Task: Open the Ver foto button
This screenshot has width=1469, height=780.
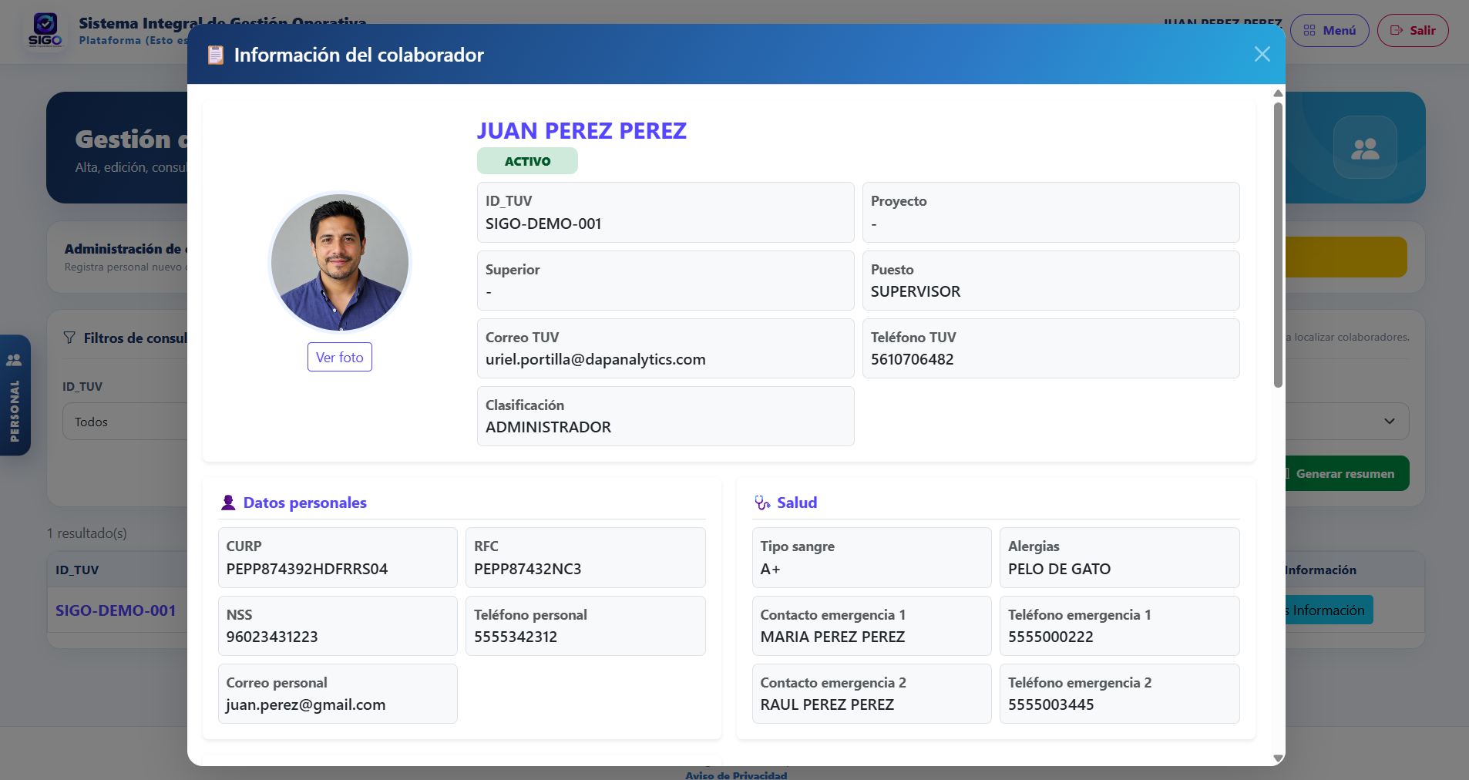Action: [340, 357]
